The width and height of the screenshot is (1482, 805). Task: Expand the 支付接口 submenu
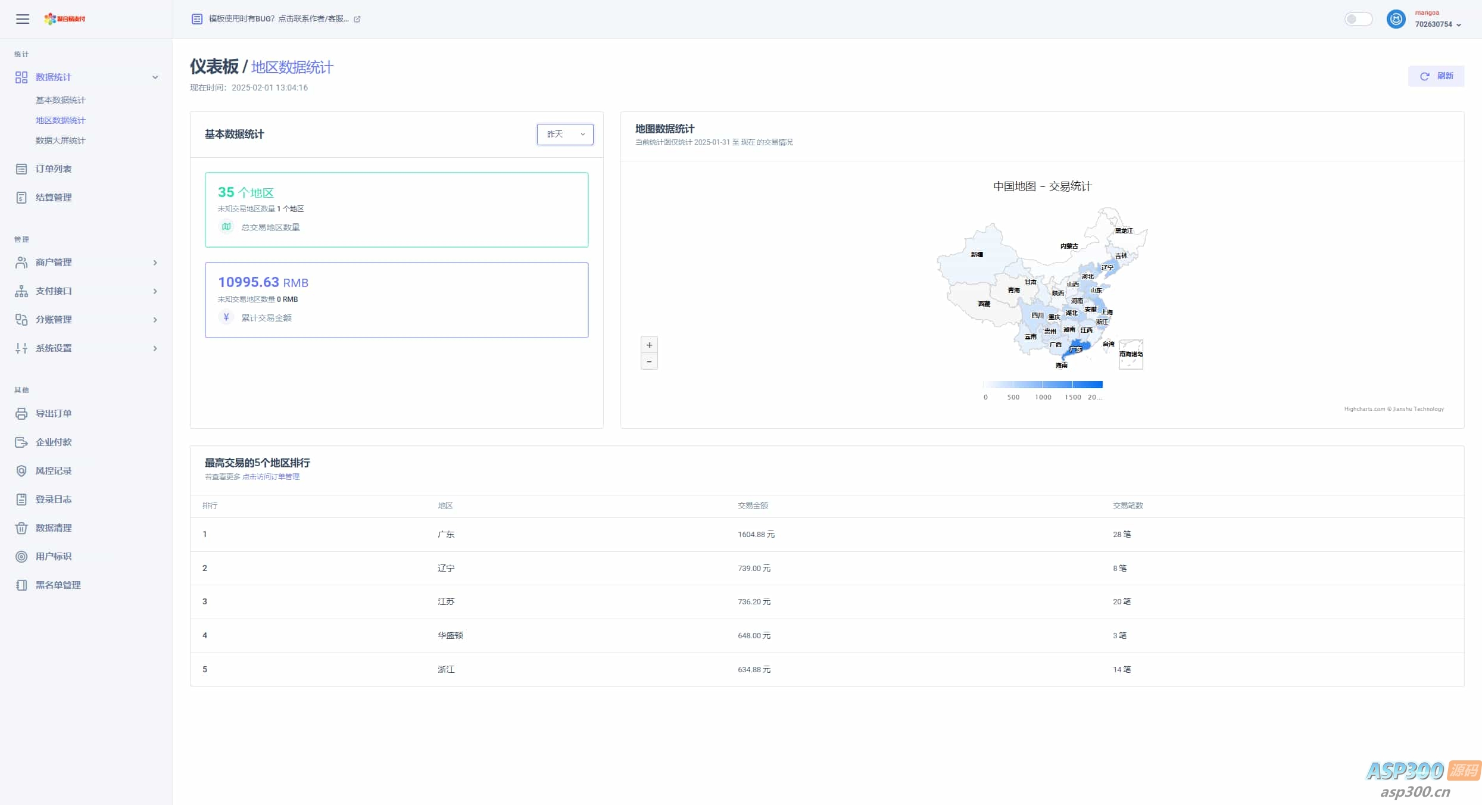click(155, 291)
